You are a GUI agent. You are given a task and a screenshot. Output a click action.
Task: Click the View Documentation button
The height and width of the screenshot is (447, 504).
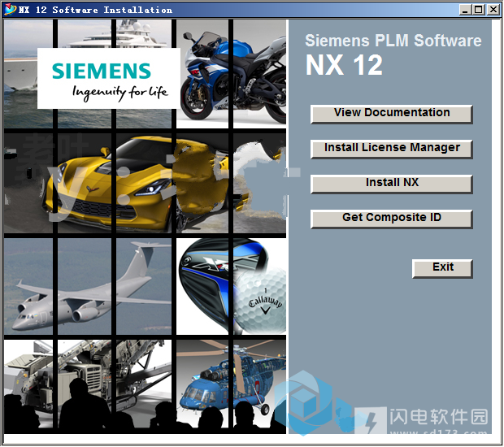point(391,114)
